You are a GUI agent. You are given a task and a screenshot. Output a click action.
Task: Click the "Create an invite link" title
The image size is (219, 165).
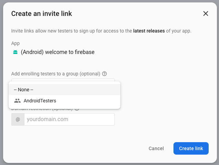[x=41, y=14]
